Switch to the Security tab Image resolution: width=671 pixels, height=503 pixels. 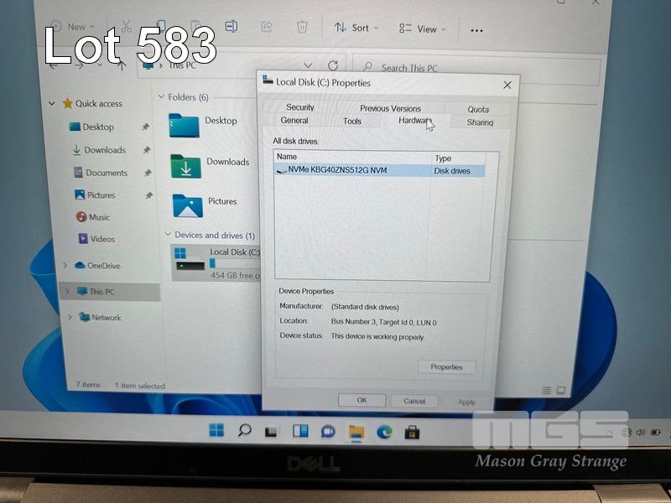point(299,107)
